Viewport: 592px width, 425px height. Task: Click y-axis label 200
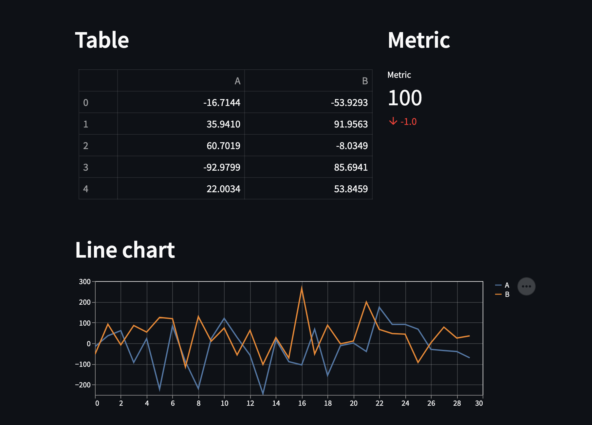pyautogui.click(x=85, y=302)
